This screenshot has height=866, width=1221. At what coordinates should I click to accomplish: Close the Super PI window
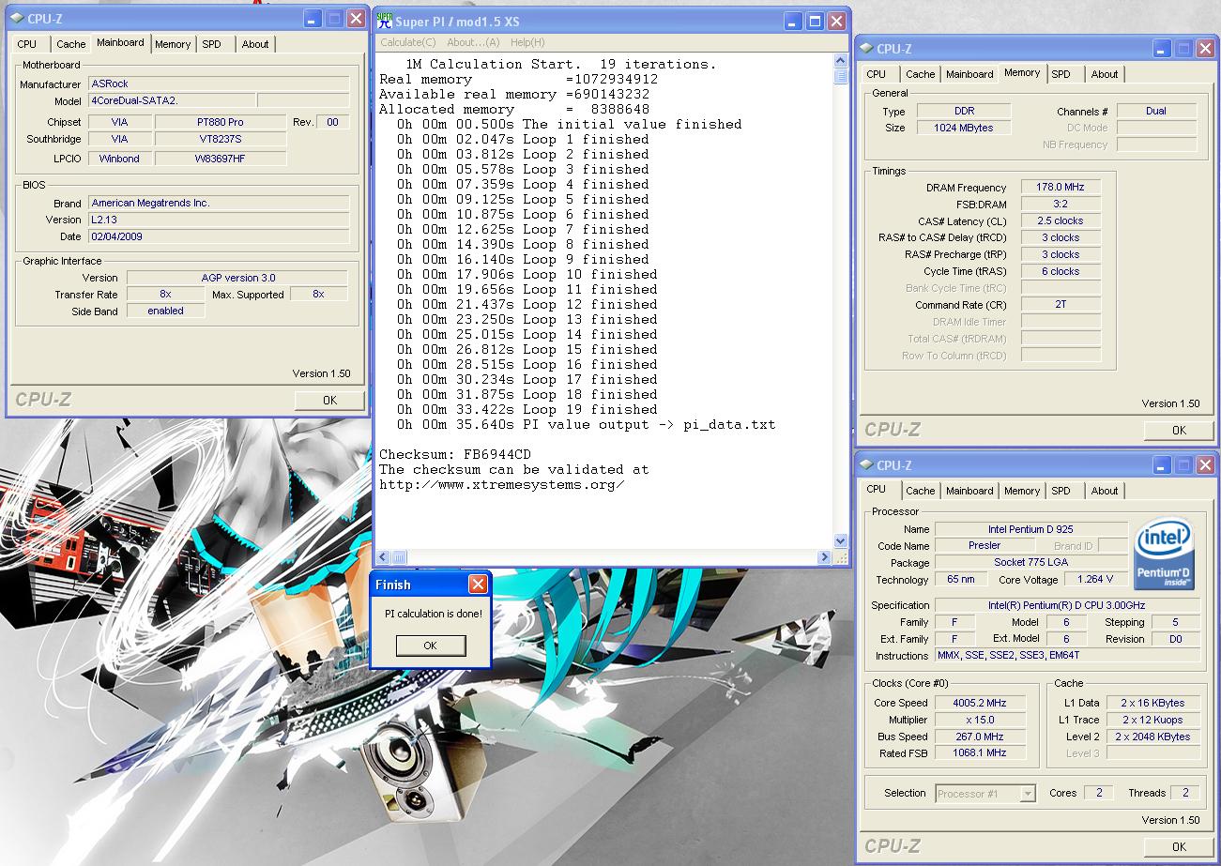pyautogui.click(x=837, y=22)
